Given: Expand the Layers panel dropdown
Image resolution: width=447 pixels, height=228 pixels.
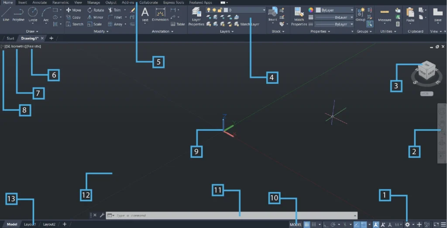Looking at the screenshot, I should click(227, 31).
